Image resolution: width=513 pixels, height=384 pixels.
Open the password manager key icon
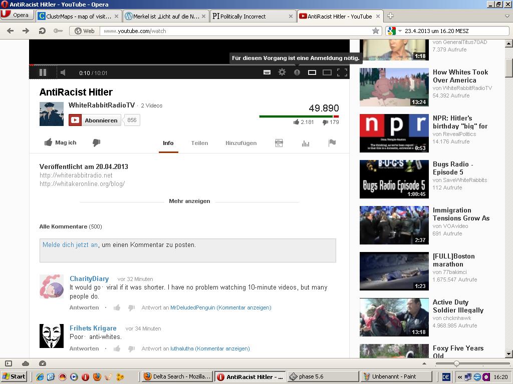click(58, 31)
